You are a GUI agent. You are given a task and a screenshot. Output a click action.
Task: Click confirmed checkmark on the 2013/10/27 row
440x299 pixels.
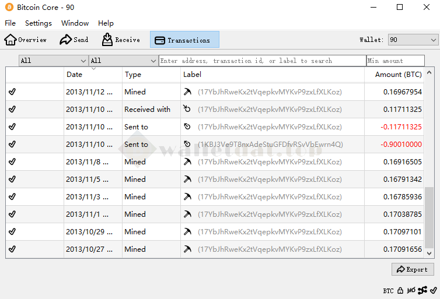pos(12,249)
